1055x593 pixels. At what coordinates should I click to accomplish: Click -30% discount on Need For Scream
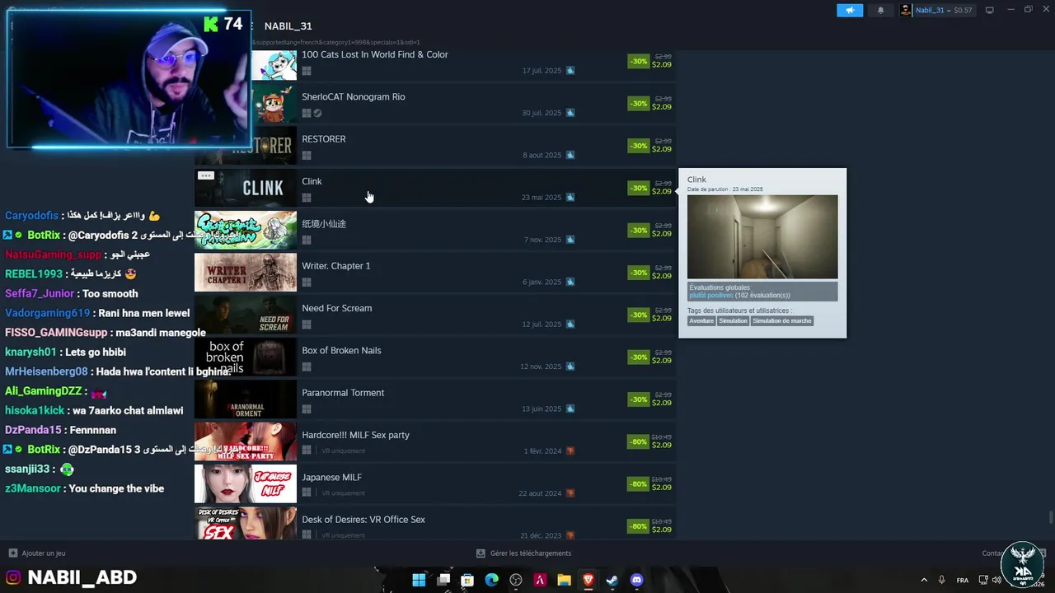pyautogui.click(x=639, y=315)
